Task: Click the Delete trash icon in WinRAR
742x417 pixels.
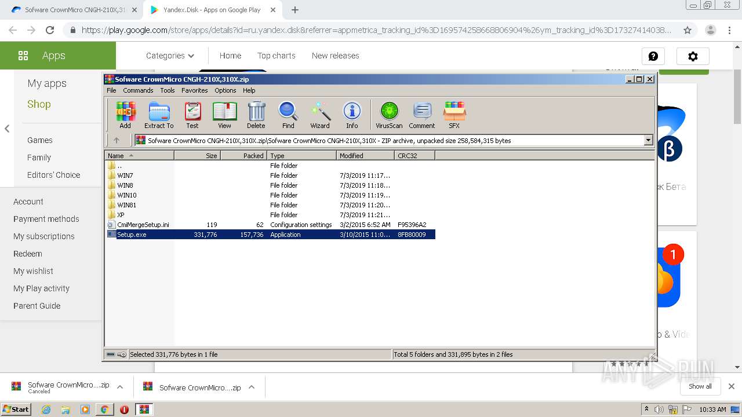Action: [256, 115]
